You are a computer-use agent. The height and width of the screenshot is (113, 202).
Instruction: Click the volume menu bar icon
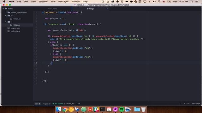[x=154, y=2]
